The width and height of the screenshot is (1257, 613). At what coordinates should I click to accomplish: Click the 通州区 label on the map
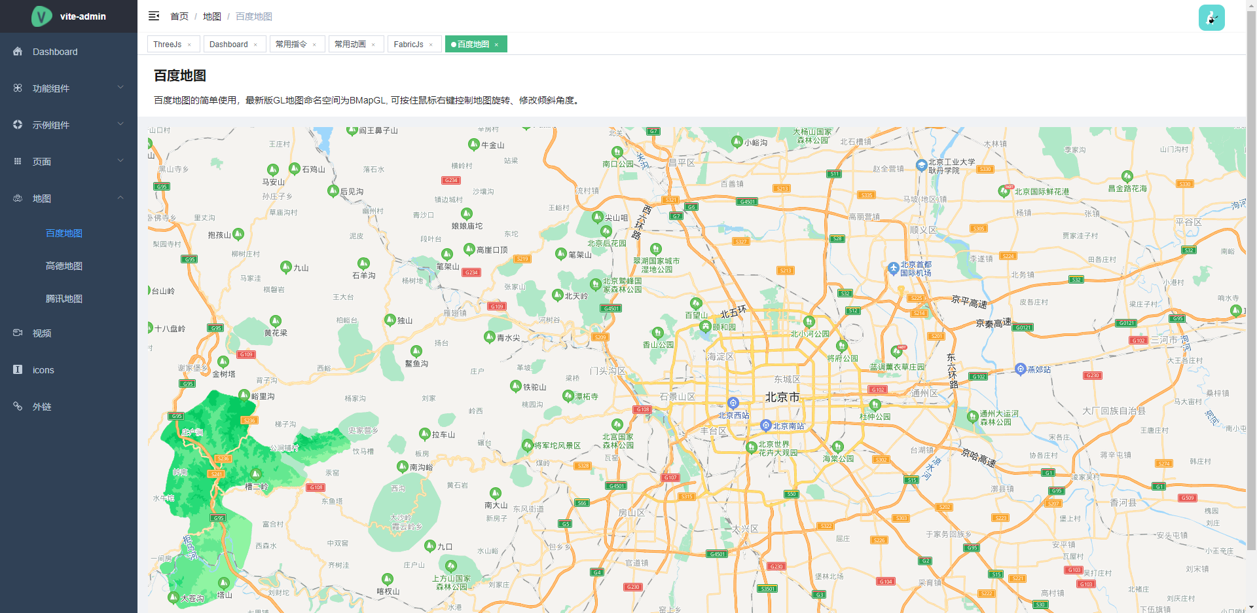pyautogui.click(x=924, y=393)
